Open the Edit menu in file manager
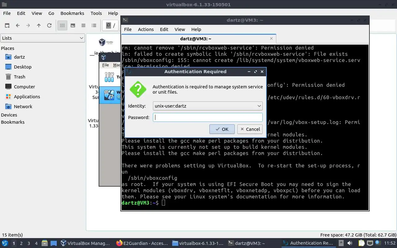 (x=21, y=13)
